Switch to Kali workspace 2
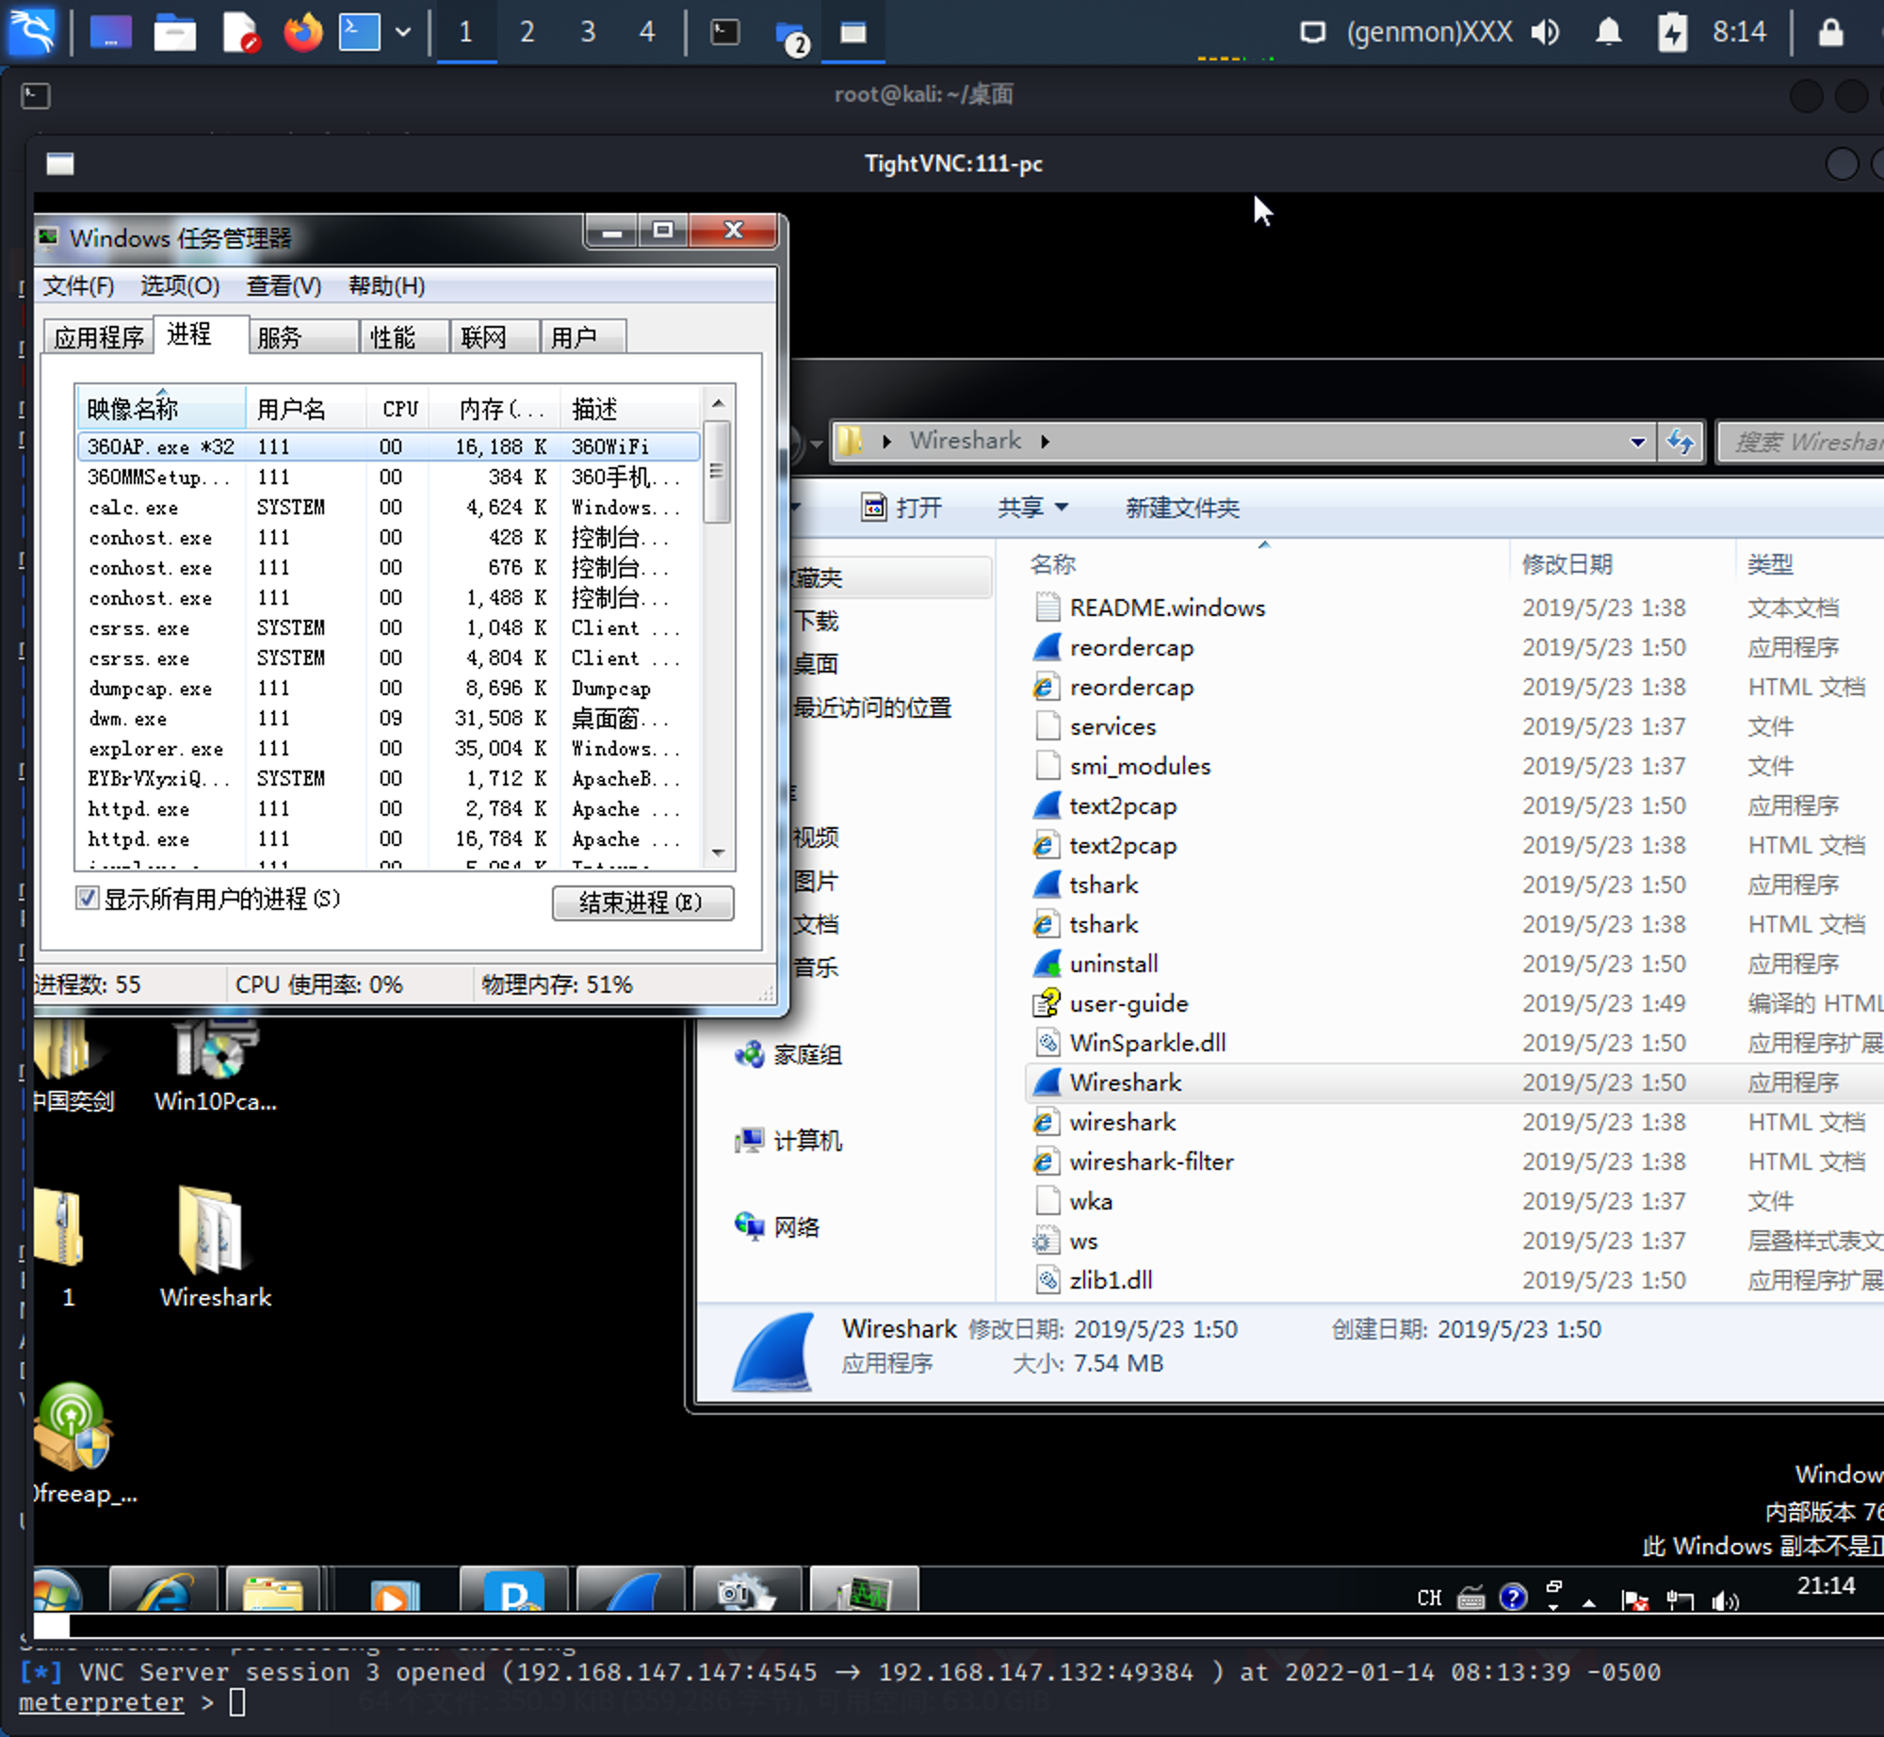This screenshot has width=1884, height=1737. pos(527,32)
